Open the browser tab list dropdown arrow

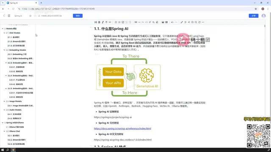pyautogui.click(x=3, y=3)
